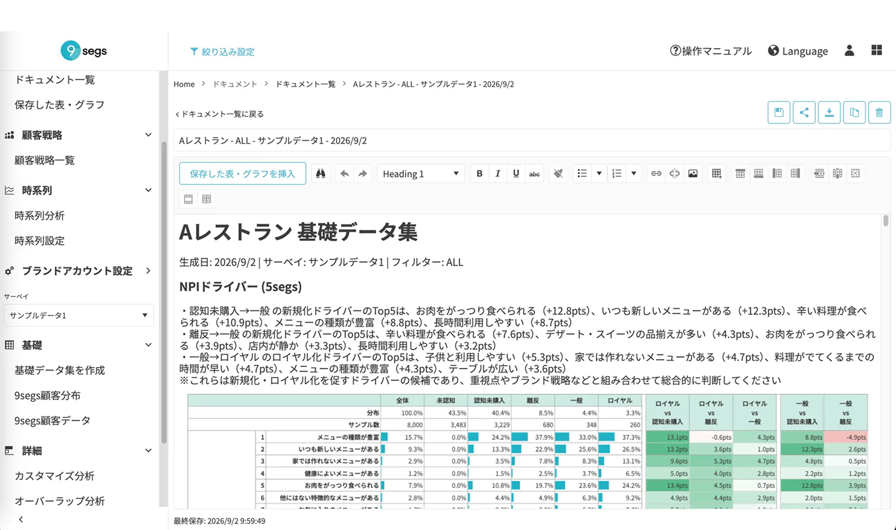
Task: Open find and replace binoculars icon
Action: pyautogui.click(x=320, y=174)
